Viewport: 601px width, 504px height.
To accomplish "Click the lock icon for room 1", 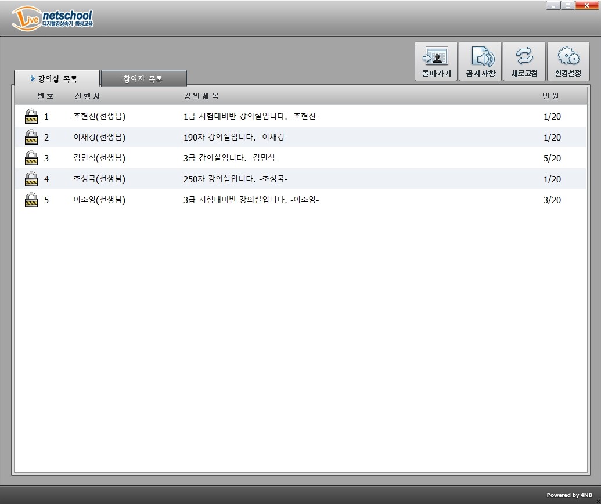I will pos(31,117).
